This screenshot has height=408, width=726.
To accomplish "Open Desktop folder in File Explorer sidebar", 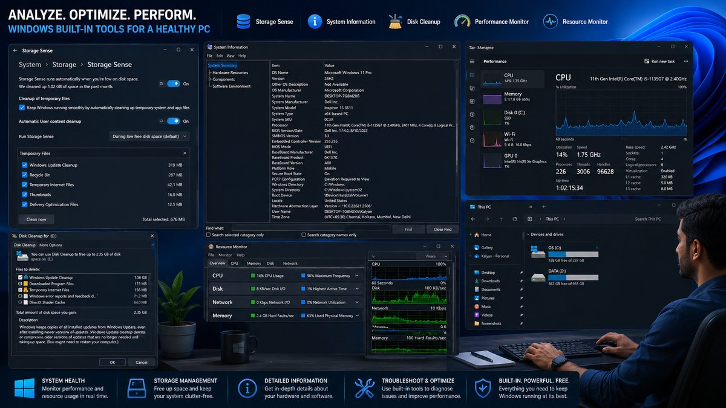I will pos(485,273).
